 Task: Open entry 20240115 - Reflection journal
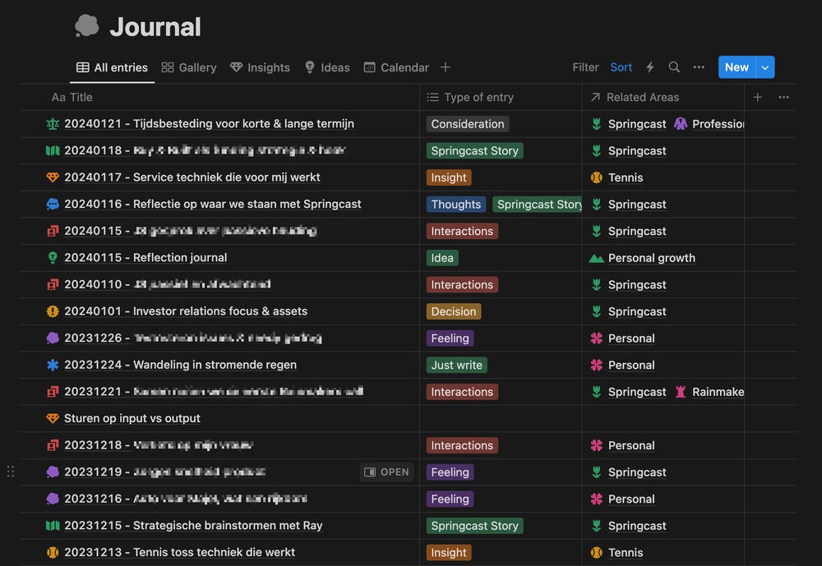(x=145, y=257)
